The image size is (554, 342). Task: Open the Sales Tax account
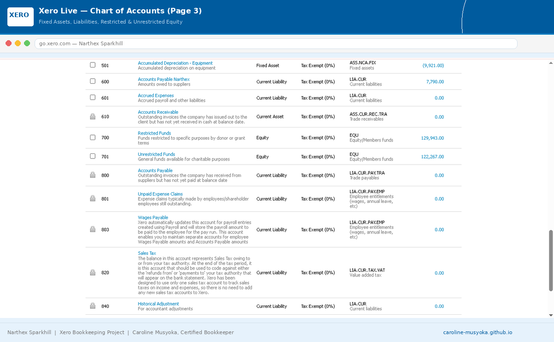coord(147,253)
